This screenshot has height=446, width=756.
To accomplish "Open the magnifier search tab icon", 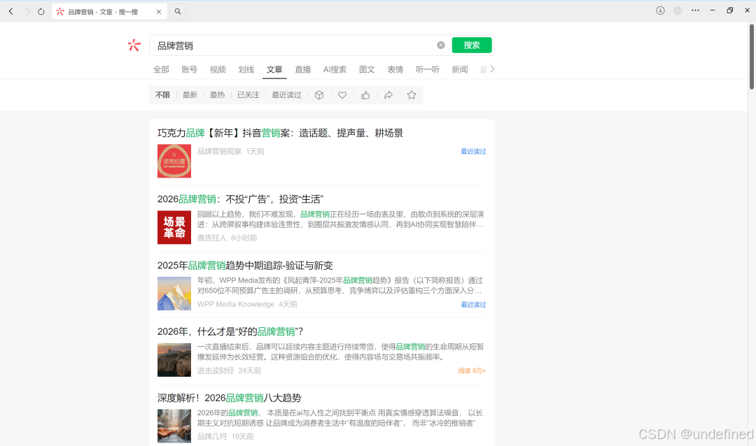I will point(178,12).
